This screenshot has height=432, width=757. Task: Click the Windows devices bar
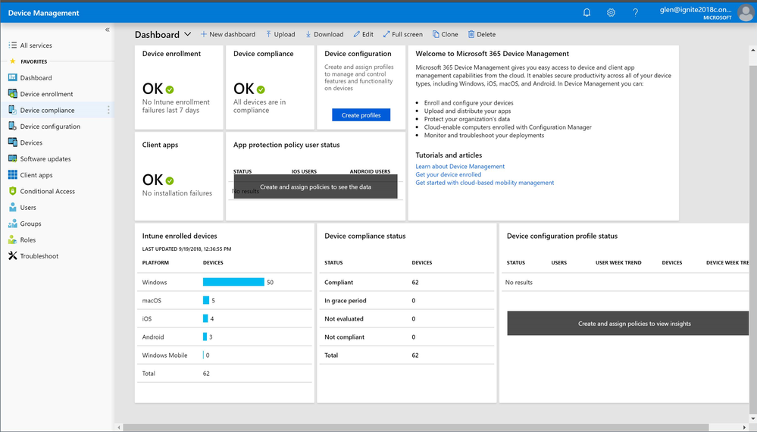tap(233, 282)
